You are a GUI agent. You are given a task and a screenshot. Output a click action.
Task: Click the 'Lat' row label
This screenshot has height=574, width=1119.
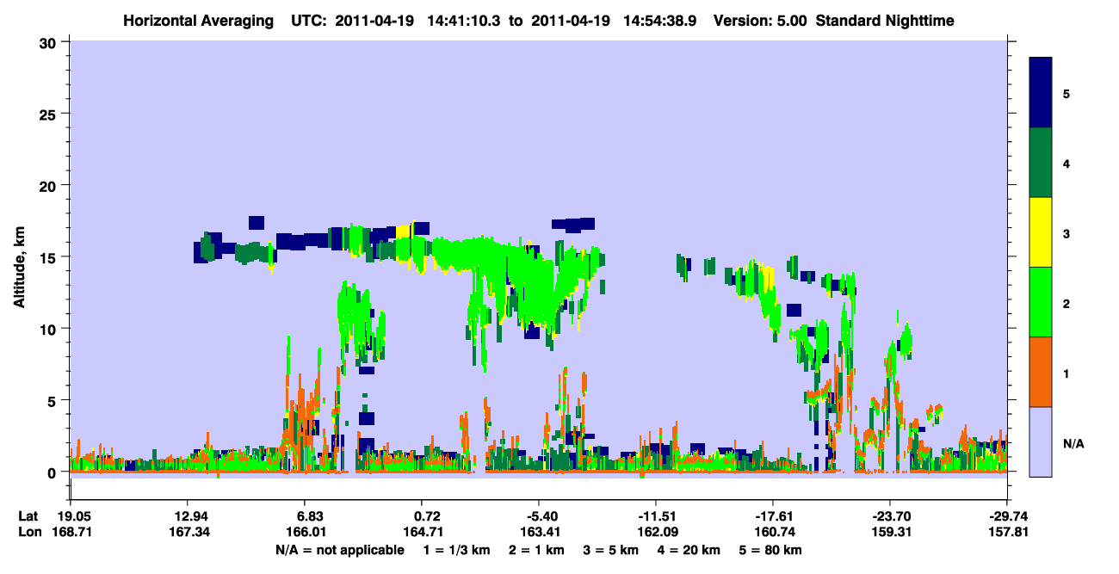click(28, 516)
